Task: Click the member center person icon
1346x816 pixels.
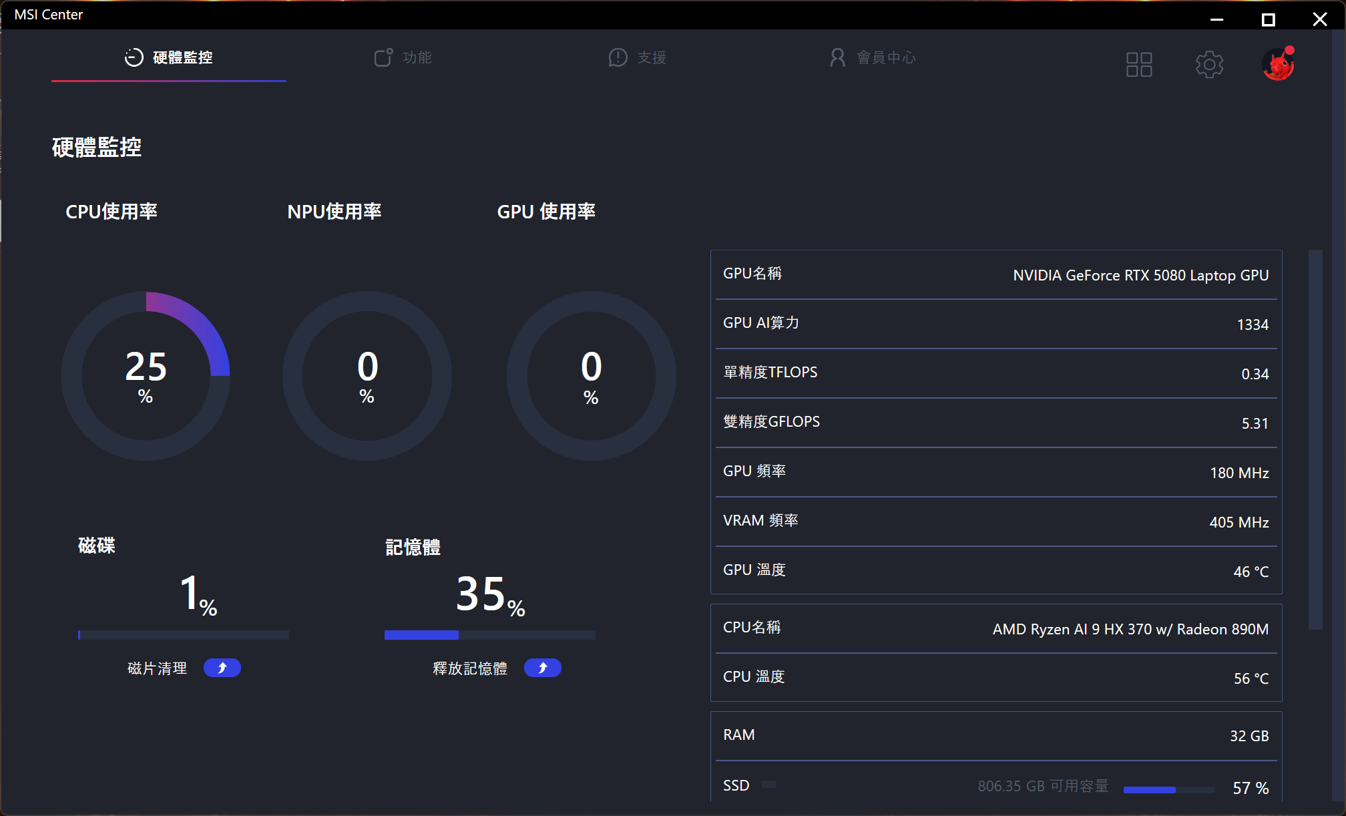Action: pos(837,58)
